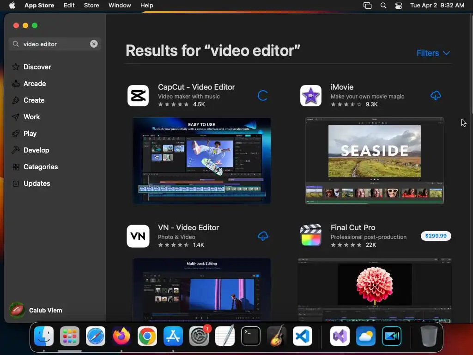This screenshot has height=355, width=473.
Task: Open TextEdit from the Dock
Action: tap(225, 336)
